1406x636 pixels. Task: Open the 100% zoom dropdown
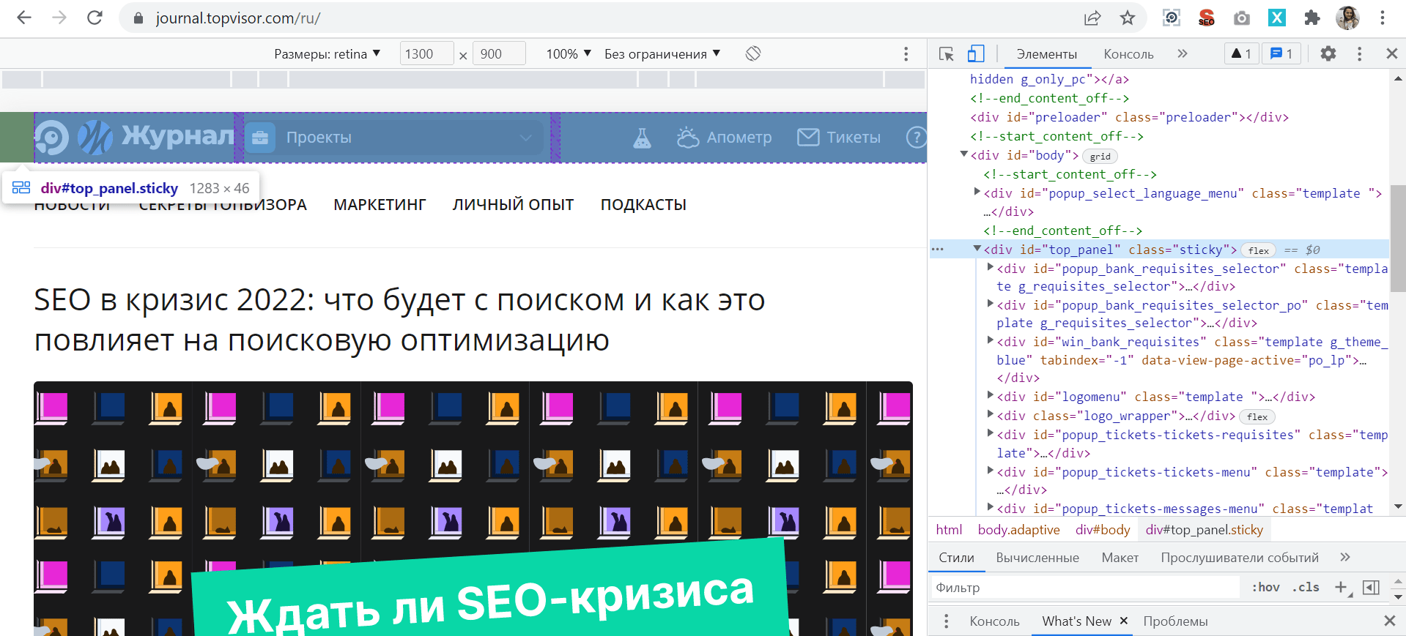coord(569,53)
